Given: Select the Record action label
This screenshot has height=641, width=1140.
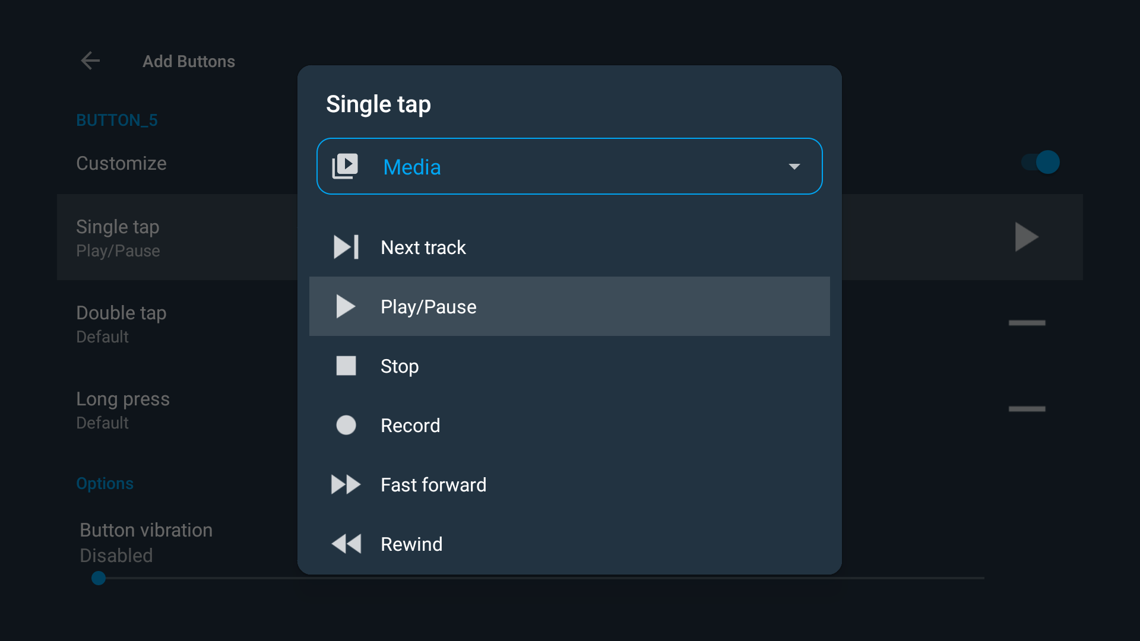Looking at the screenshot, I should coord(410,426).
